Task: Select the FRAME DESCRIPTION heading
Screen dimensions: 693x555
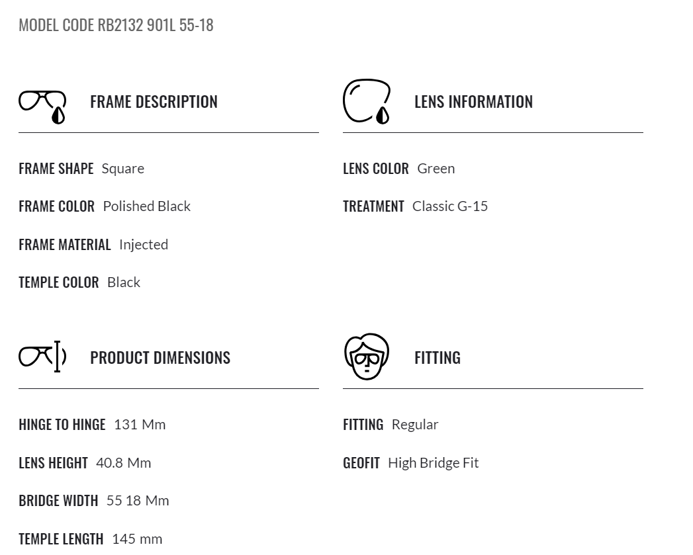Action: pyautogui.click(x=154, y=102)
